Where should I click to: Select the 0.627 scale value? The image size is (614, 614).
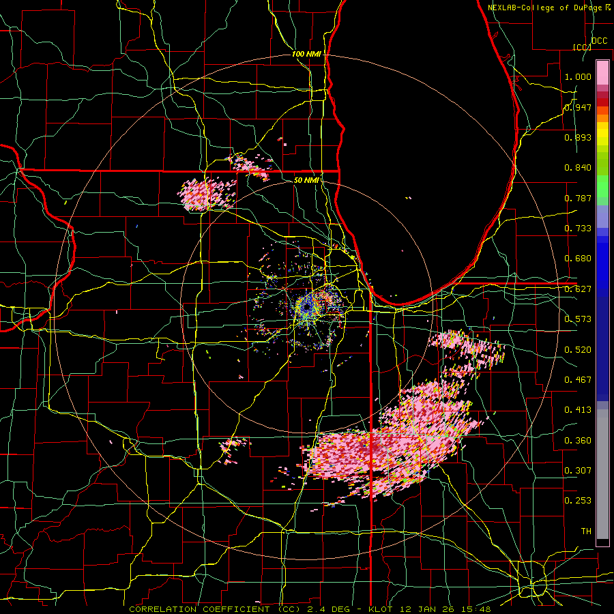tap(578, 289)
